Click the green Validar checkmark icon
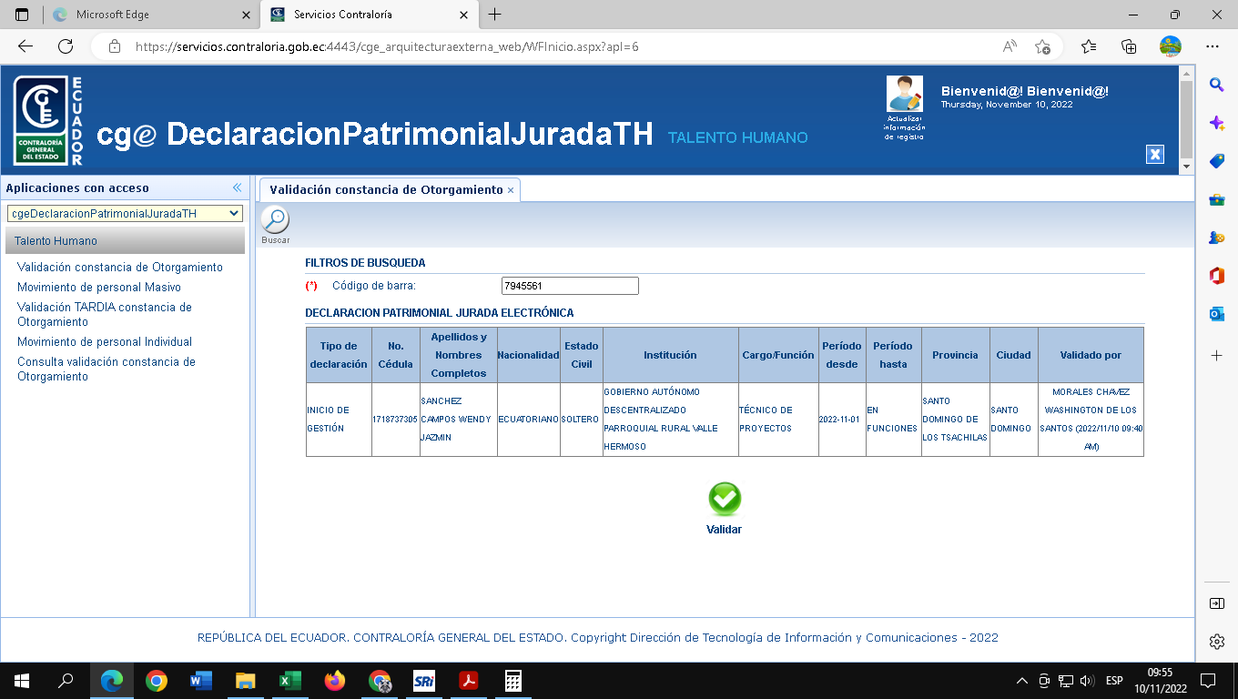The height and width of the screenshot is (699, 1238). pos(725,500)
